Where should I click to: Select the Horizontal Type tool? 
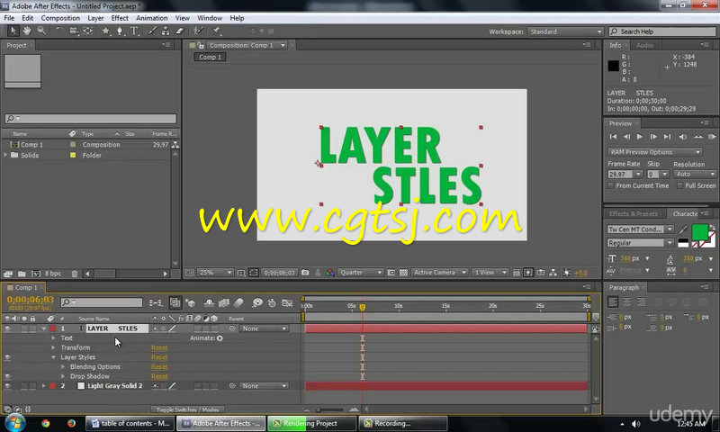pyautogui.click(x=134, y=31)
